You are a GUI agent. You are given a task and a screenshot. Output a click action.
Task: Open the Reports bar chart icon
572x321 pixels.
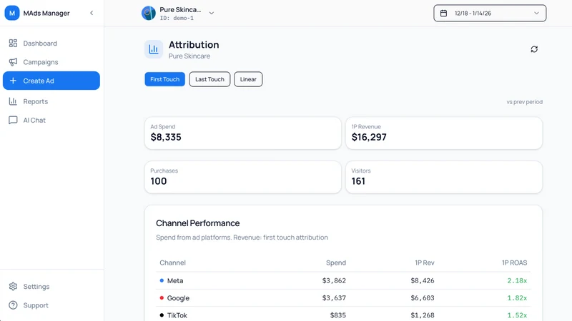(x=13, y=101)
